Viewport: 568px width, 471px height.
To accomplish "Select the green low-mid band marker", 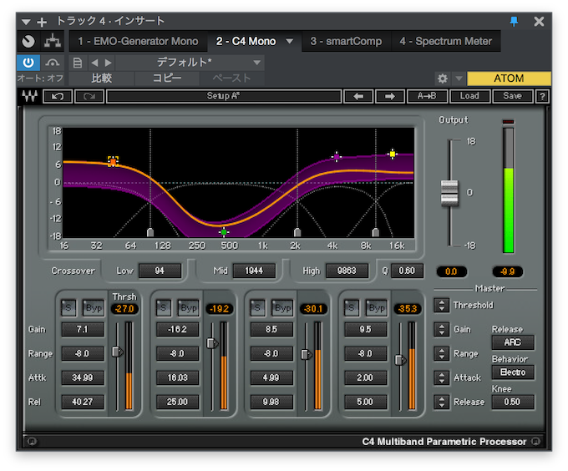I will pos(224,232).
